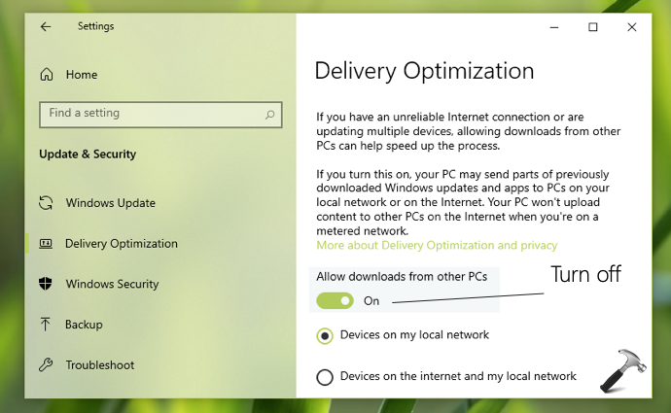
Task: Click the Find a setting search box
Action: point(151,114)
